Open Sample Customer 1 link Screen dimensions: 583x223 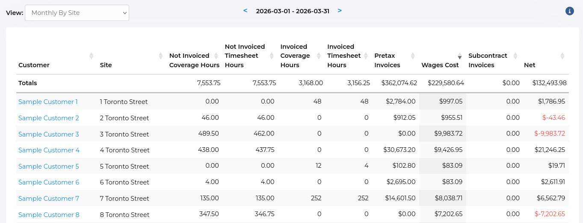pyautogui.click(x=48, y=102)
